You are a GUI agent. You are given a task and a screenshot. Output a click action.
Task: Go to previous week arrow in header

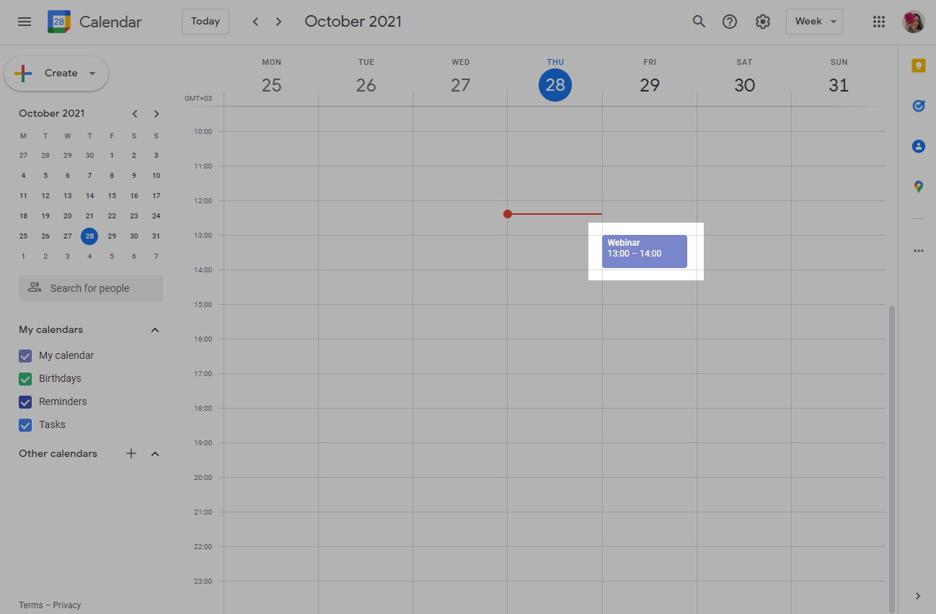[255, 22]
